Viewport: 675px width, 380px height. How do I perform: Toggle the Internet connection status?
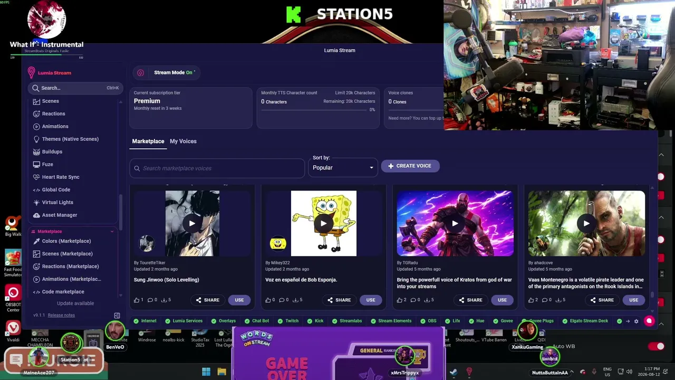pos(145,321)
